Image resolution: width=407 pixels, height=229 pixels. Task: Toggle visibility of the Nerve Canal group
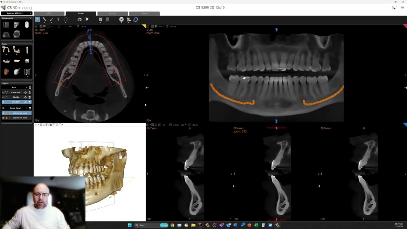(x=3, y=108)
